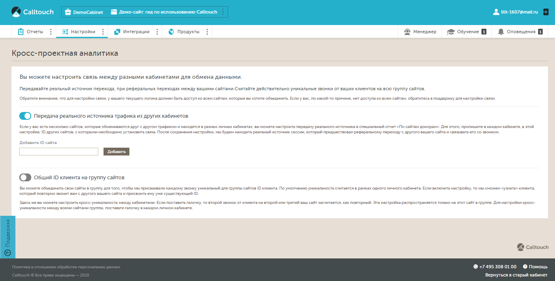Image resolution: width=555 pixels, height=281 pixels.
Task: Switch to the Интеграции tab
Action: coord(132,32)
